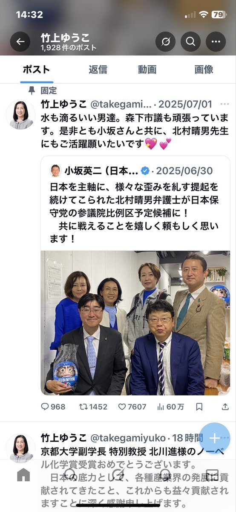Image resolution: width=236 pixels, height=512 pixels.
Task: Bookmark the pinned post
Action: click(x=199, y=407)
